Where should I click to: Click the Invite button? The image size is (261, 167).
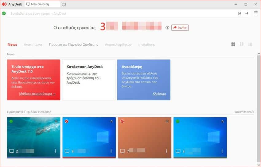pyautogui.click(x=180, y=28)
